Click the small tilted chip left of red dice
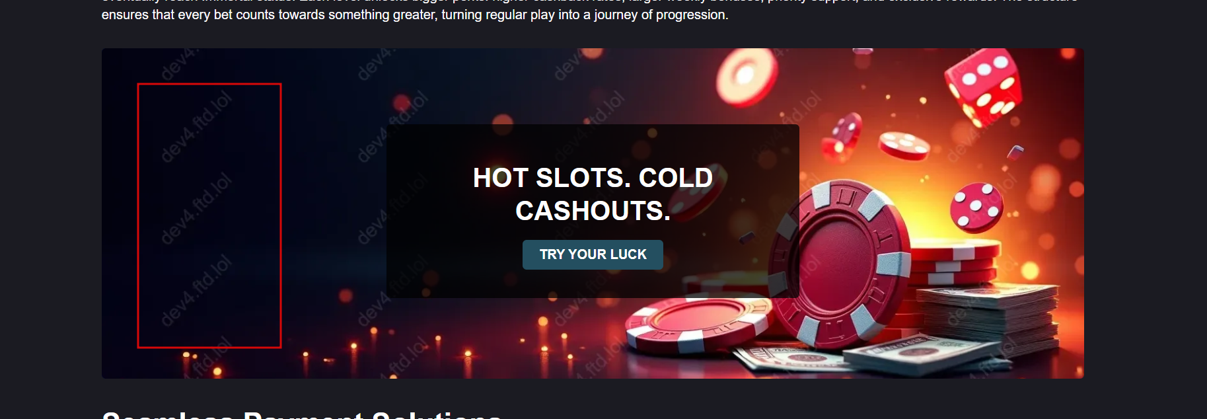The height and width of the screenshot is (419, 1207). pos(842,137)
